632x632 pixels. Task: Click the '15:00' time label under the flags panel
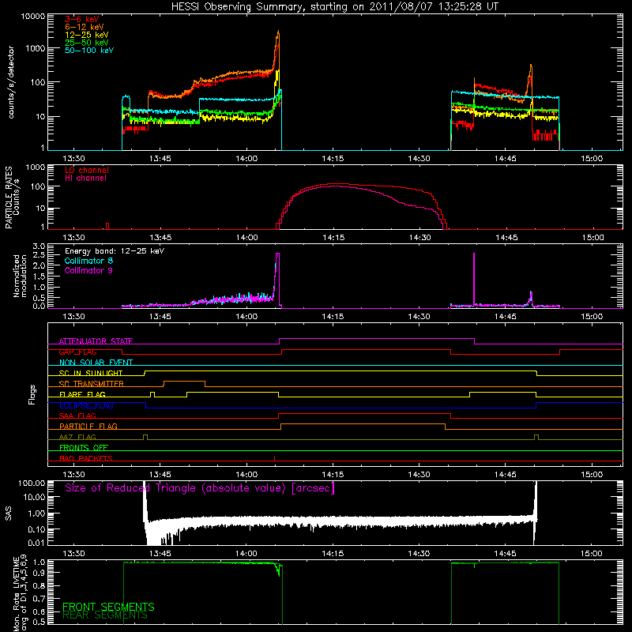pyautogui.click(x=592, y=475)
